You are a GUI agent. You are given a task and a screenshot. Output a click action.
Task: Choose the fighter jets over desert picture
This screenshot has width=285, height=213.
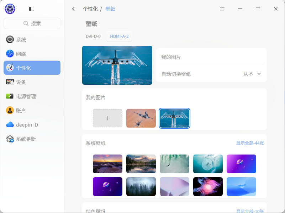tap(141, 118)
